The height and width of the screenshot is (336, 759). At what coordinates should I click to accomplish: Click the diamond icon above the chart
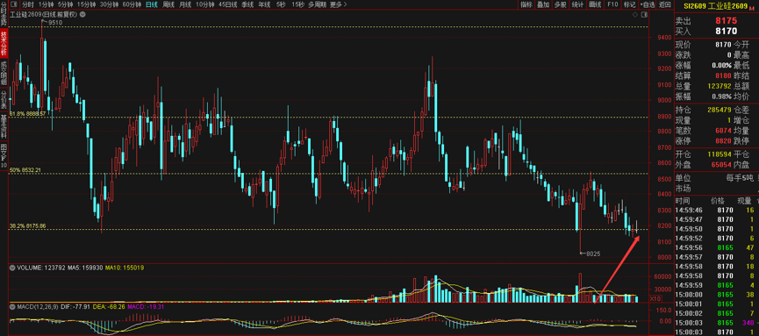pos(634,15)
